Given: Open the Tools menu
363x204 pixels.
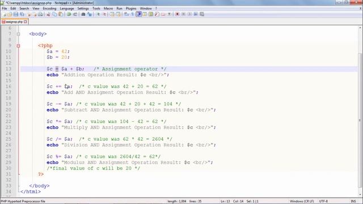Looking at the screenshot, I should pos(96,8).
